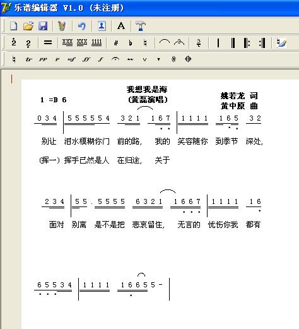This screenshot has width=299, height=329.
Task: Apply the second XXX underline grouping
Action: pyautogui.click(x=82, y=43)
